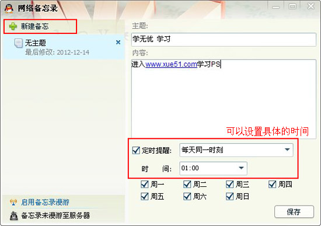Viewport: 321px width, 226px height.
Task: Maximize the 网络备忘录 window
Action: [292, 6]
